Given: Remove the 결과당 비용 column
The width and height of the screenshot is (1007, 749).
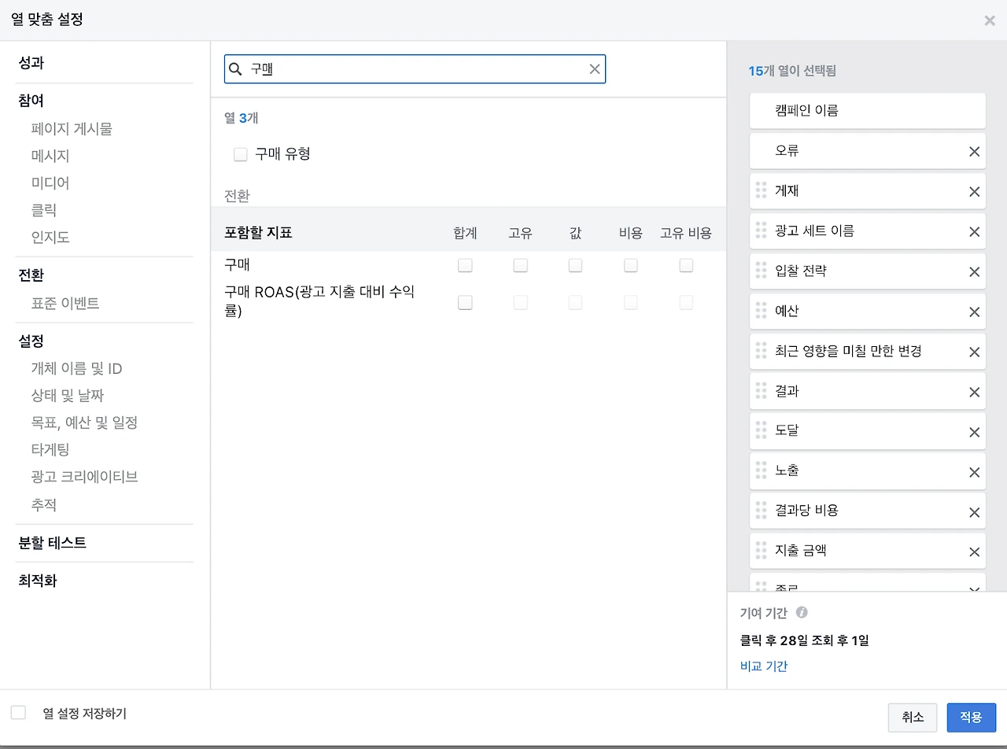Looking at the screenshot, I should pyautogui.click(x=974, y=512).
